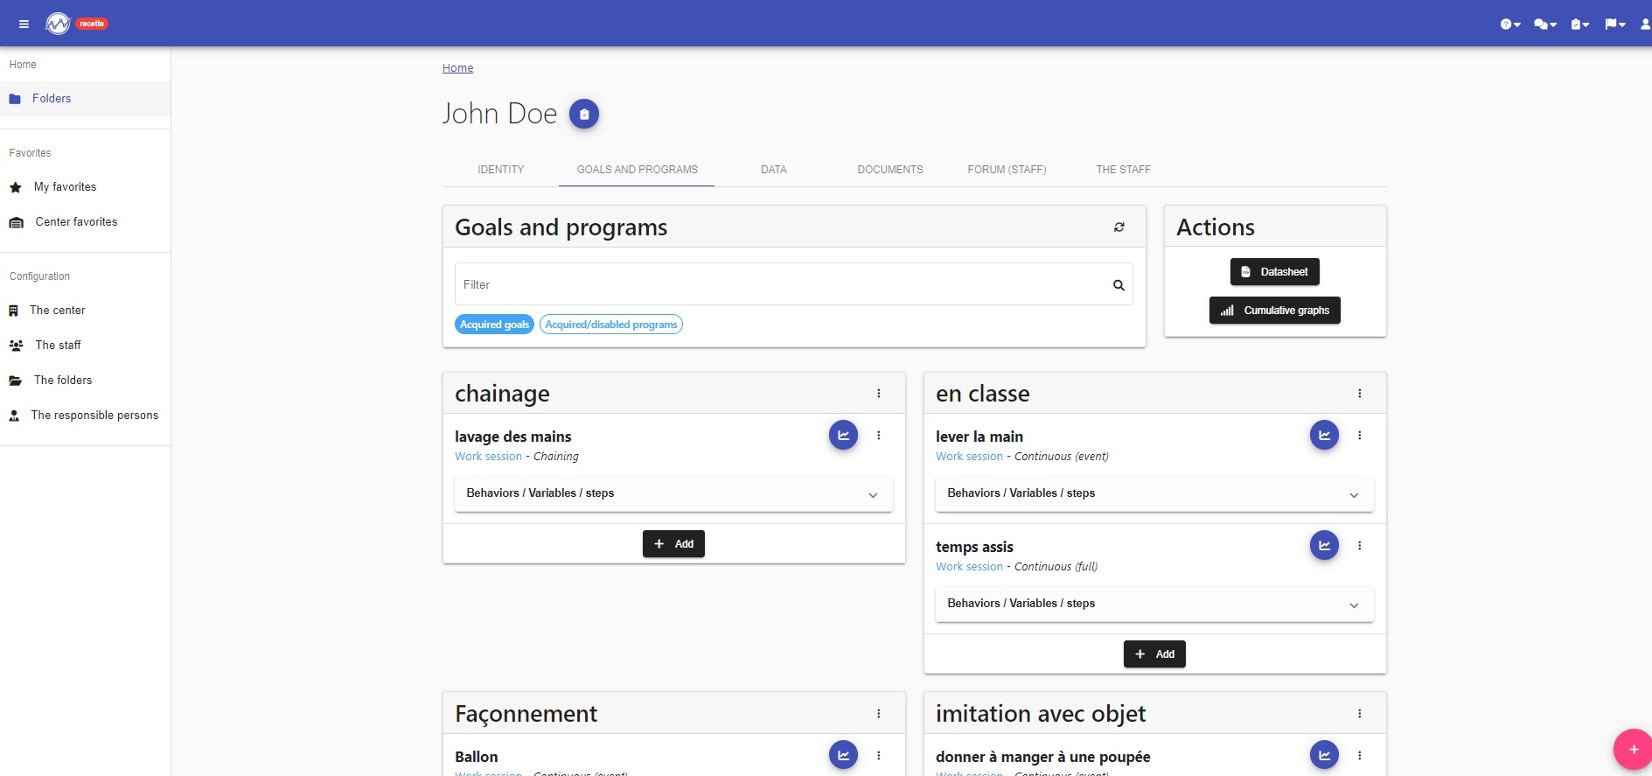Open graph for Ballon program
Image resolution: width=1652 pixels, height=776 pixels.
coord(843,755)
